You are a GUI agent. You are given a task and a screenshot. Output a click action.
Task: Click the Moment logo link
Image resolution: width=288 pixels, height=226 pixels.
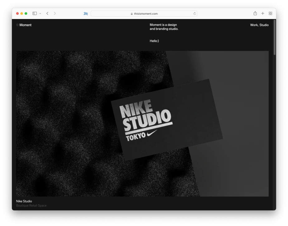click(25, 25)
